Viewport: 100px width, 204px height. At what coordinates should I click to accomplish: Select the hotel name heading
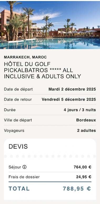click(x=43, y=70)
